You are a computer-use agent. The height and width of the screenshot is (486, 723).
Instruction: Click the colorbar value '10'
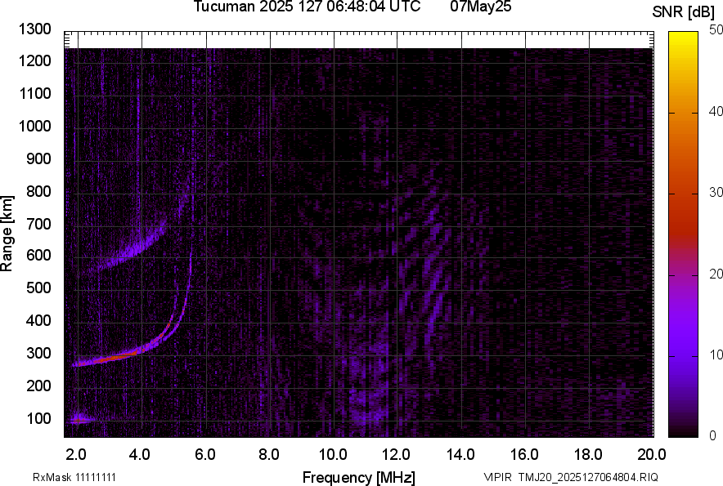pos(716,354)
